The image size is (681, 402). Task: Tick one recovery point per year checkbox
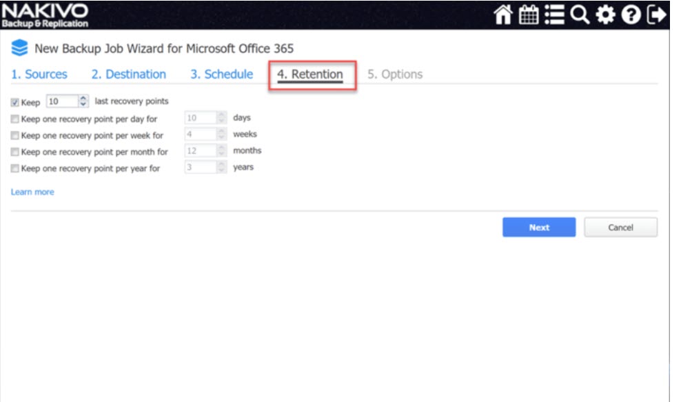click(x=14, y=168)
